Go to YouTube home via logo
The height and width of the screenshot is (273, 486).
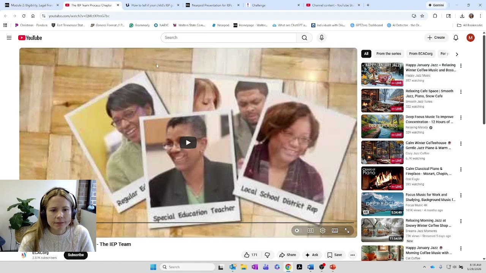point(30,38)
